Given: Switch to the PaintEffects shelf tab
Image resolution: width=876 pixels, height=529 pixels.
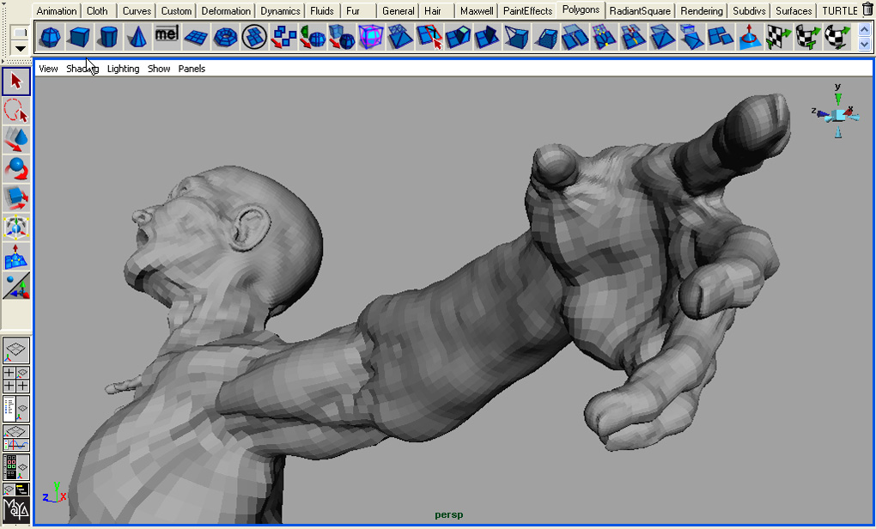Looking at the screenshot, I should coord(527,10).
